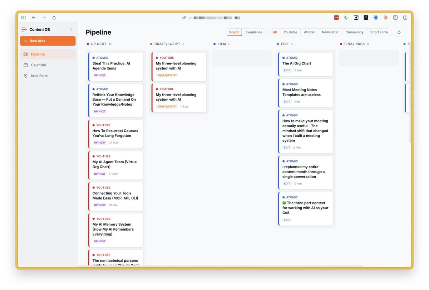Open 'Most Meeting Notes Templates are useless' card
The width and height of the screenshot is (429, 290).
[x=305, y=93]
